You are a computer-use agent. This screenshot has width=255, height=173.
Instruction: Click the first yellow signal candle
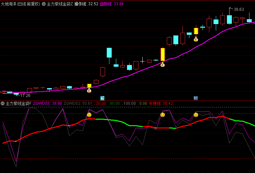(89, 86)
